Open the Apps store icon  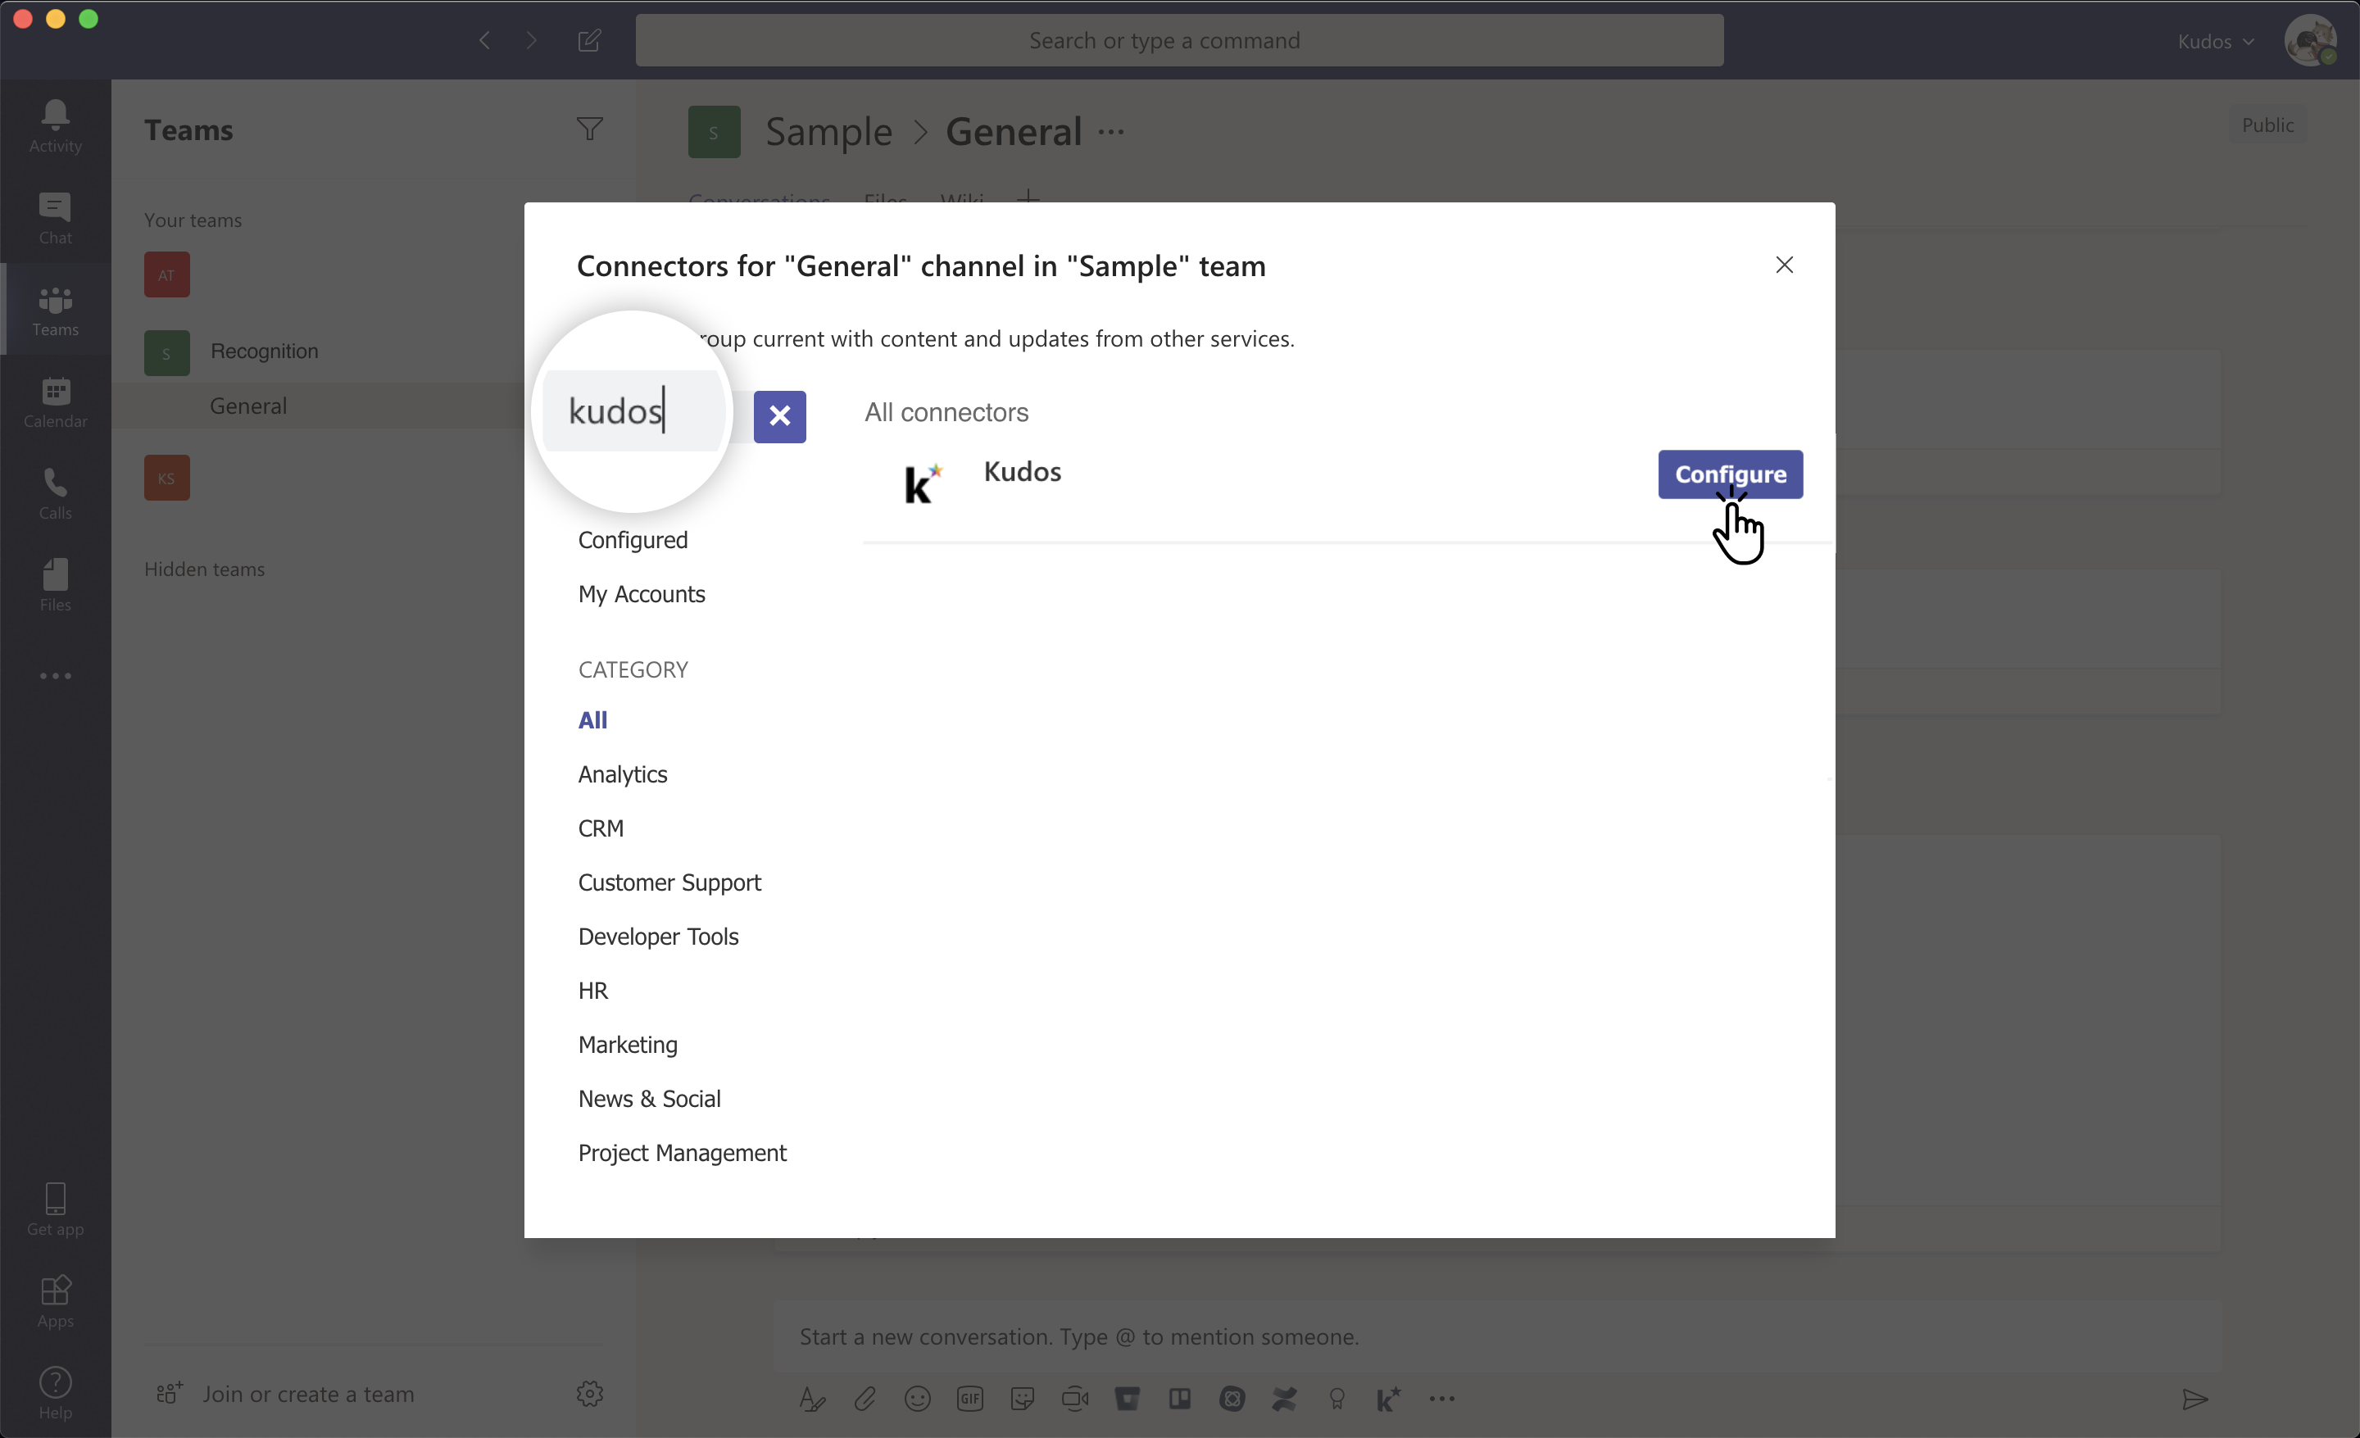pos(56,1301)
